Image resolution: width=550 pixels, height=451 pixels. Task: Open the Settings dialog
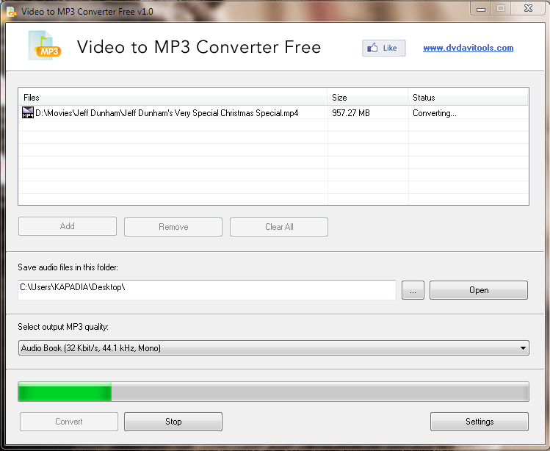(x=480, y=422)
